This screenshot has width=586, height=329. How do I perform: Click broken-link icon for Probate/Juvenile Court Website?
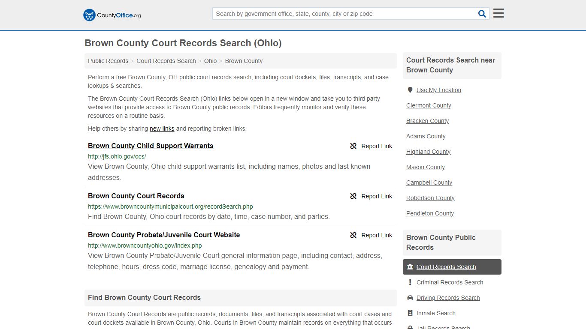[x=353, y=235]
